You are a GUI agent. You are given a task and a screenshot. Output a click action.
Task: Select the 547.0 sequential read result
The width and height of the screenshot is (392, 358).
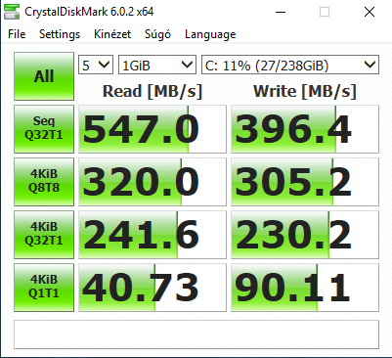152,129
